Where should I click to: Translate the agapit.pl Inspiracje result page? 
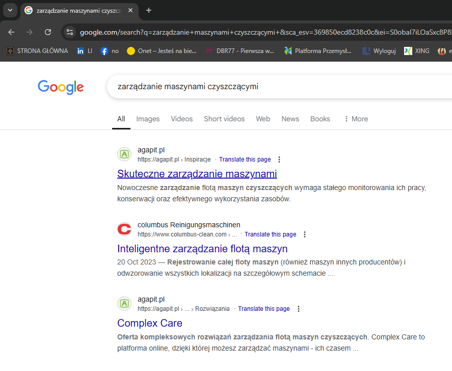[245, 160]
